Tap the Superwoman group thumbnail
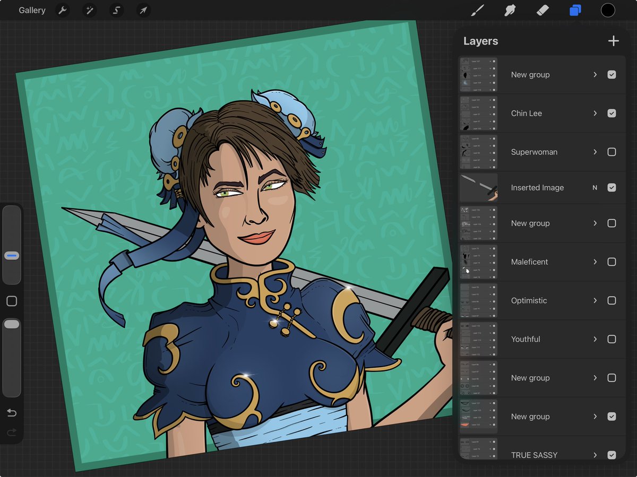This screenshot has width=637, height=477. tap(478, 152)
